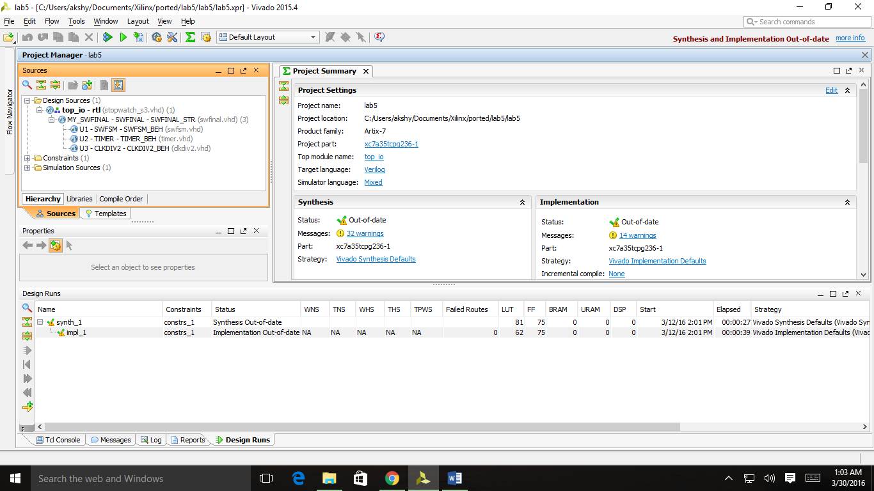
Task: Collapse the Design Sources tree node
Action: click(x=28, y=100)
